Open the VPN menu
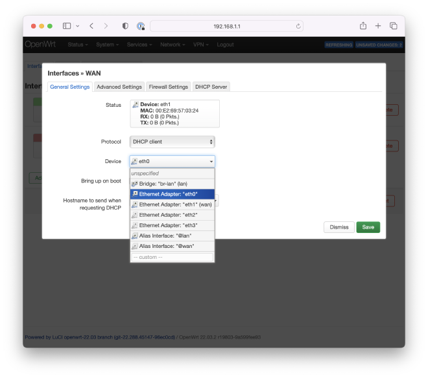 200,45
